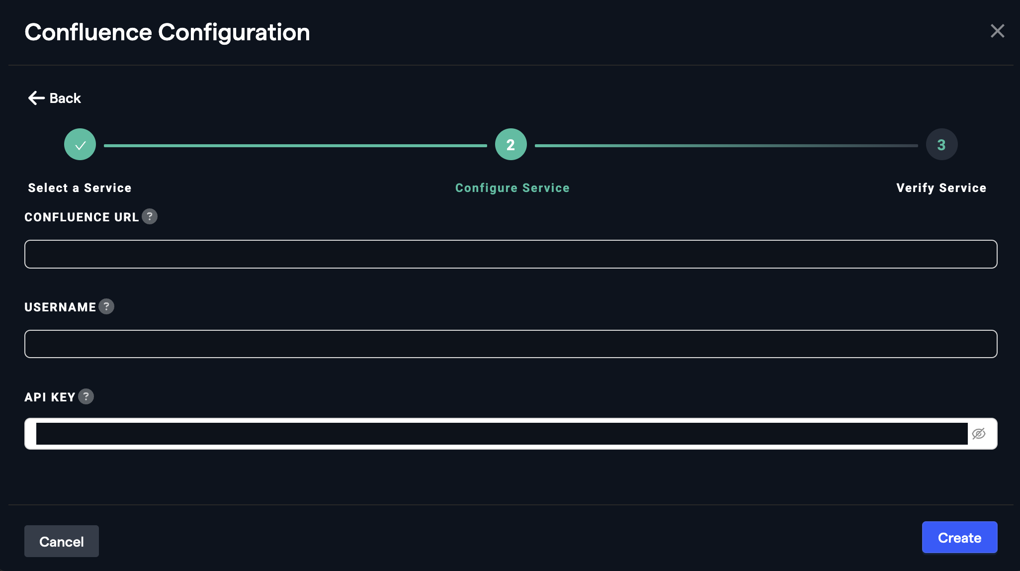The width and height of the screenshot is (1020, 571).
Task: Click the close X of the dialog
Action: (x=998, y=31)
